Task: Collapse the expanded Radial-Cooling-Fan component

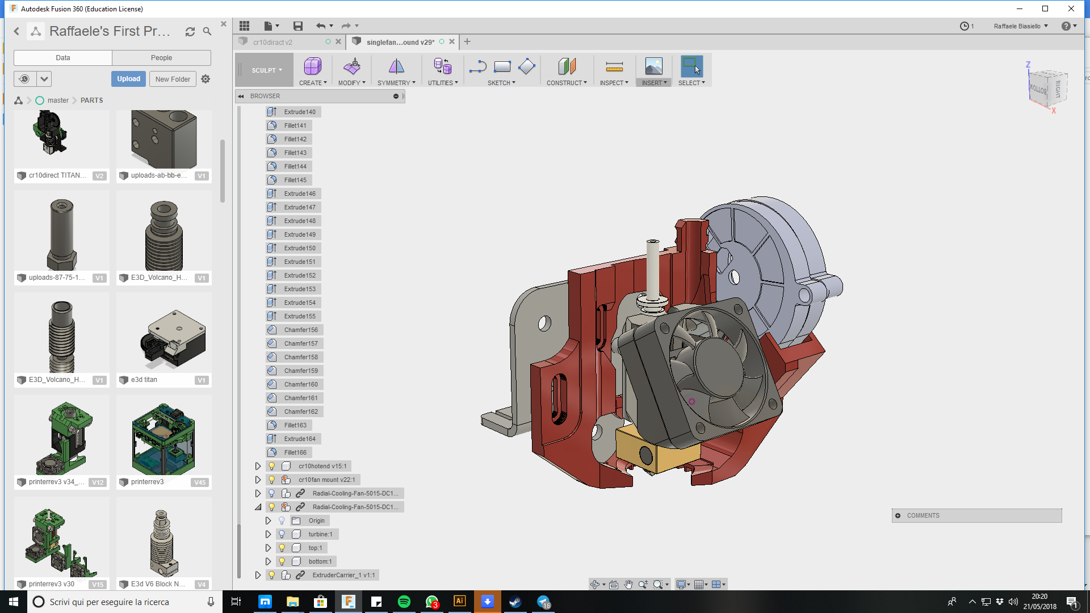Action: 258,507
